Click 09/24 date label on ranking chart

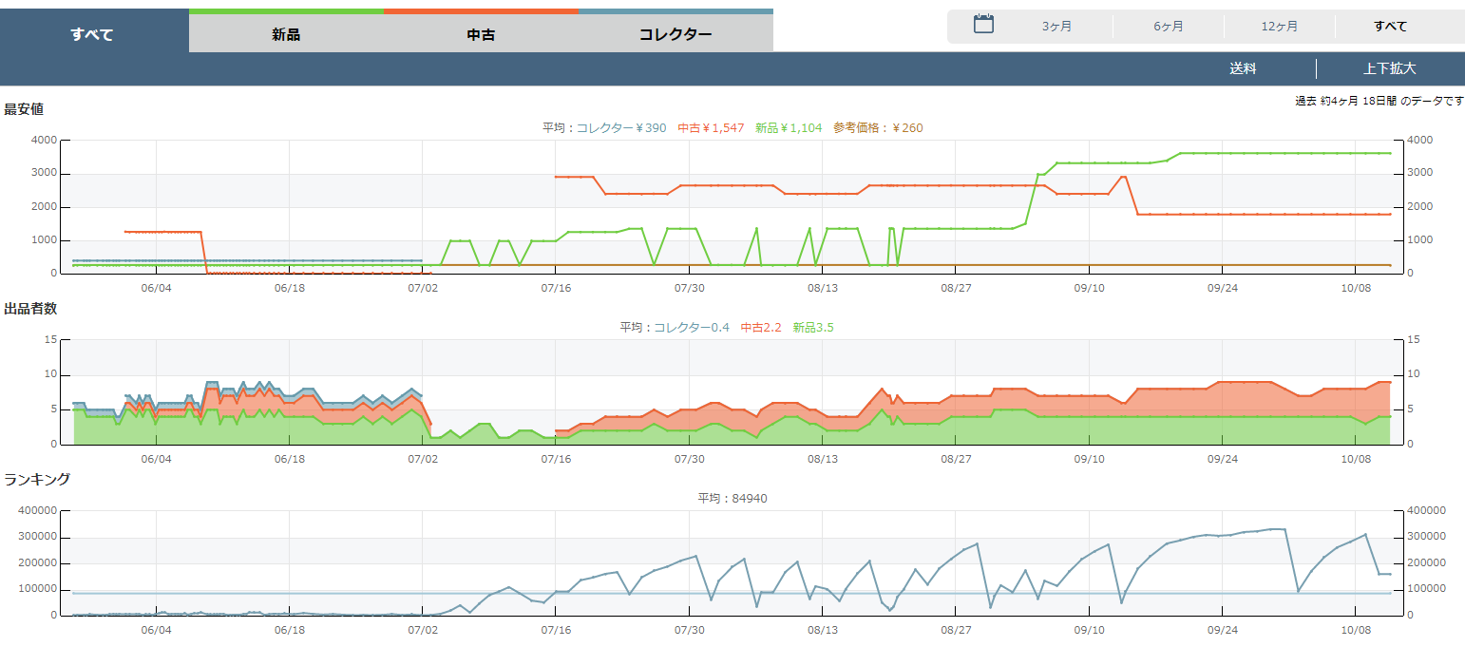tap(1223, 630)
